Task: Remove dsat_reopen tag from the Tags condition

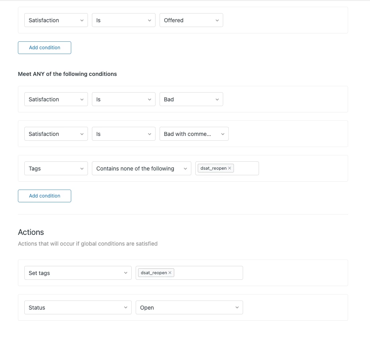Action: [230, 169]
